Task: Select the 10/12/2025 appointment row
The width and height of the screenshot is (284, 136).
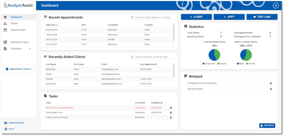Action: tap(108, 44)
